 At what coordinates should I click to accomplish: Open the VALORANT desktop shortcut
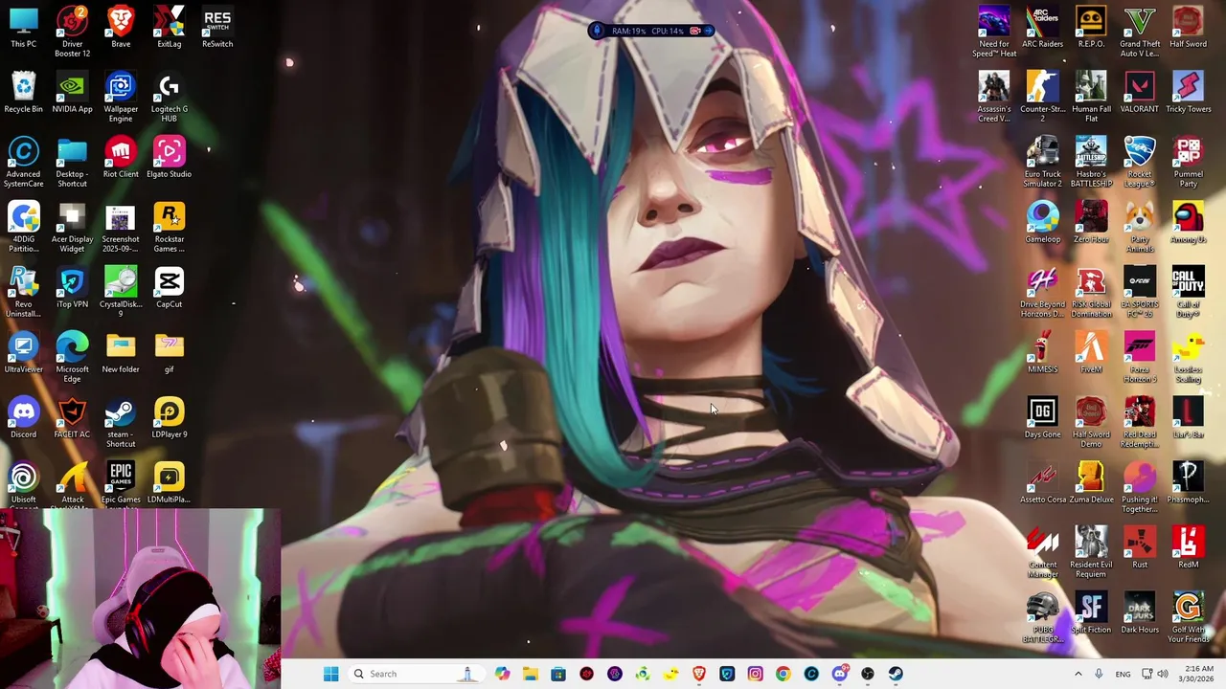[x=1140, y=92]
